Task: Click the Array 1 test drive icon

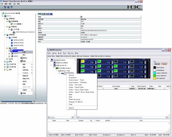Action: tap(60, 71)
